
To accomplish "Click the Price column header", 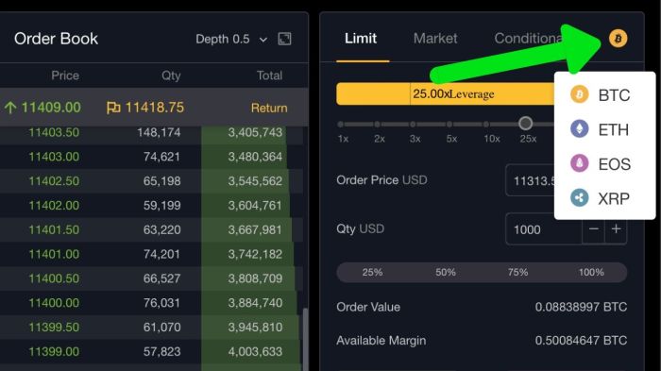I will click(x=65, y=76).
